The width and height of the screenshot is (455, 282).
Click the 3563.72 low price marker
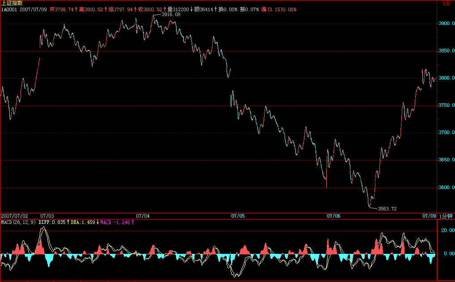coord(387,209)
